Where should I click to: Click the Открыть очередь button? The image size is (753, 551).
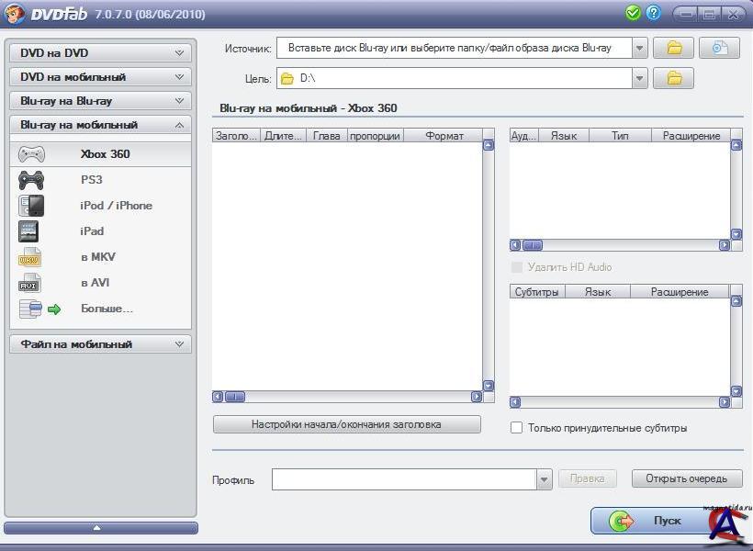[x=686, y=478]
